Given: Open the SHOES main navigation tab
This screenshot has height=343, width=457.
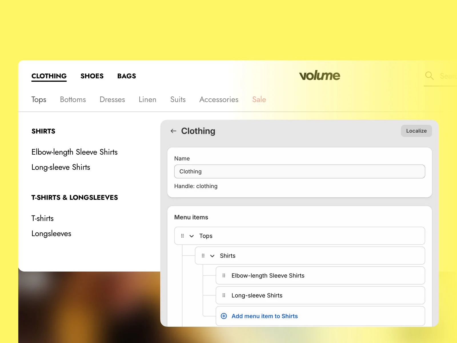Looking at the screenshot, I should coord(92,76).
